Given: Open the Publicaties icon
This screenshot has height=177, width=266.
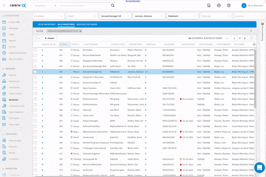Looking at the screenshot, I should (4, 118).
